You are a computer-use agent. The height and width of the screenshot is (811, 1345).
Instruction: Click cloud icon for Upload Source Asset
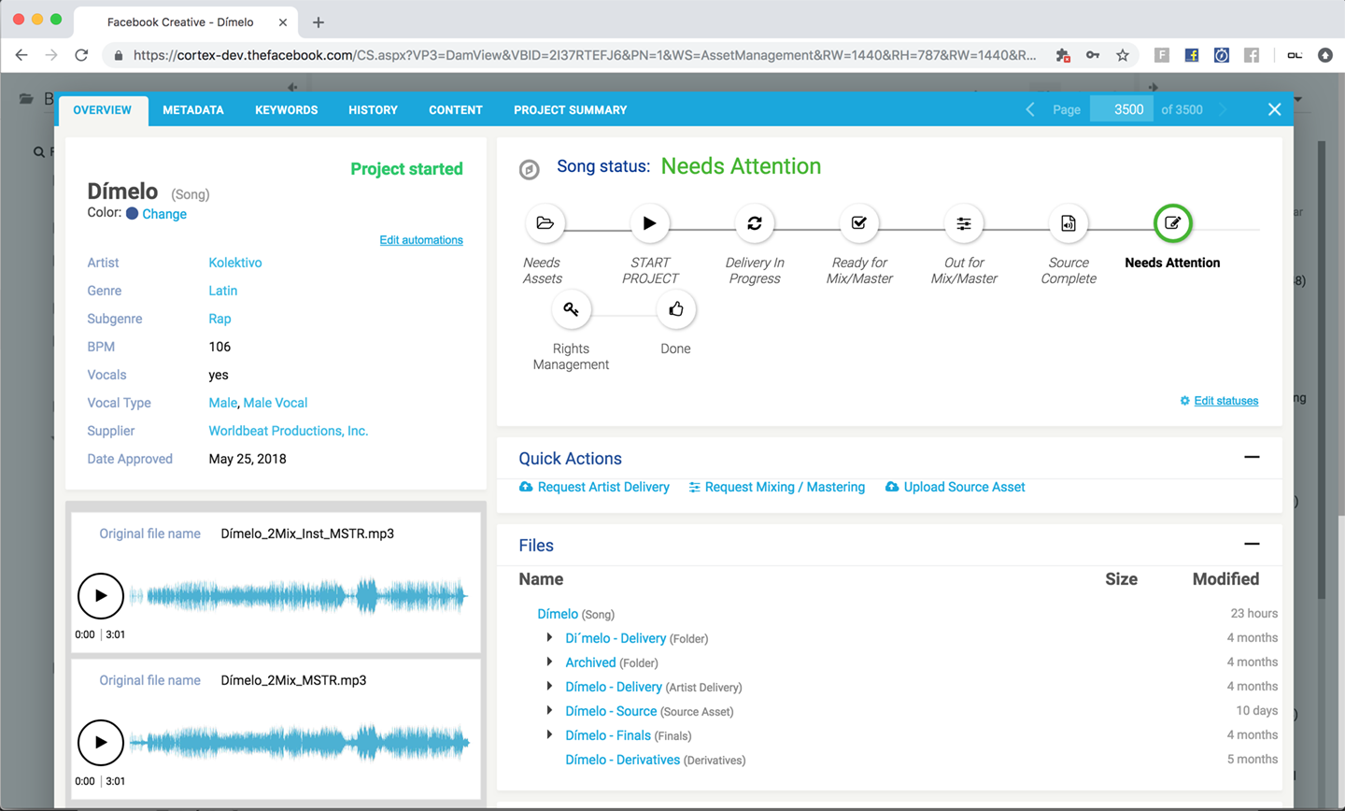(x=892, y=487)
